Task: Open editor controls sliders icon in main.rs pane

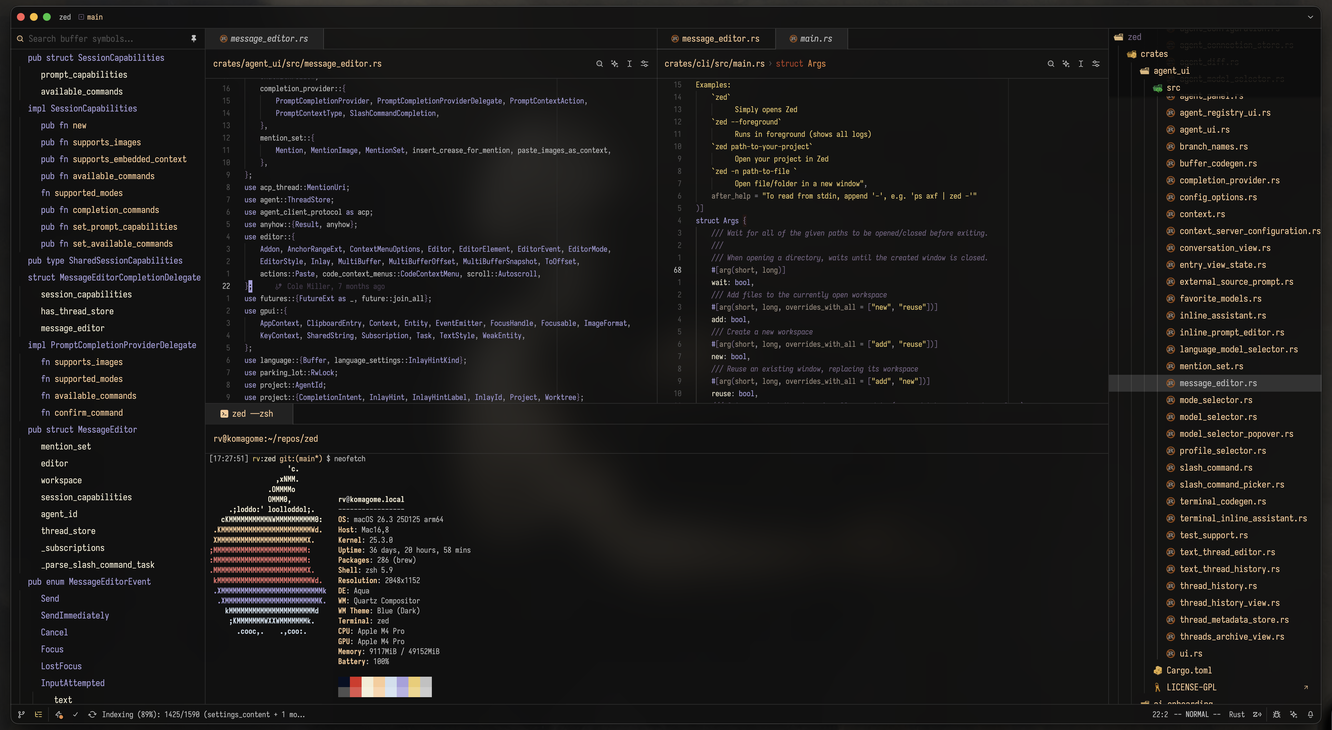Action: (1096, 64)
